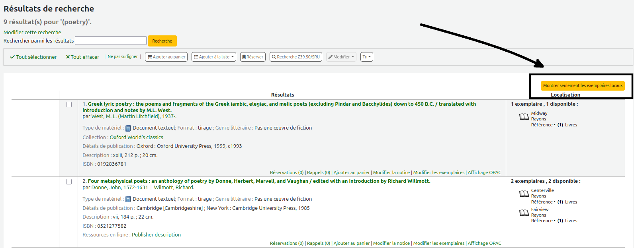Image resolution: width=634 pixels, height=248 pixels.
Task: Check the box for Four metaphysical poets
Action: click(x=69, y=182)
